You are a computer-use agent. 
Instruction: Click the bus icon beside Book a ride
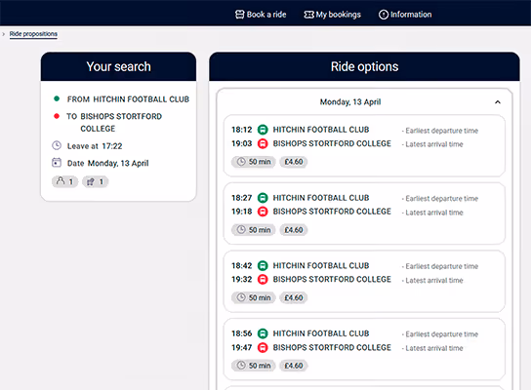239,15
